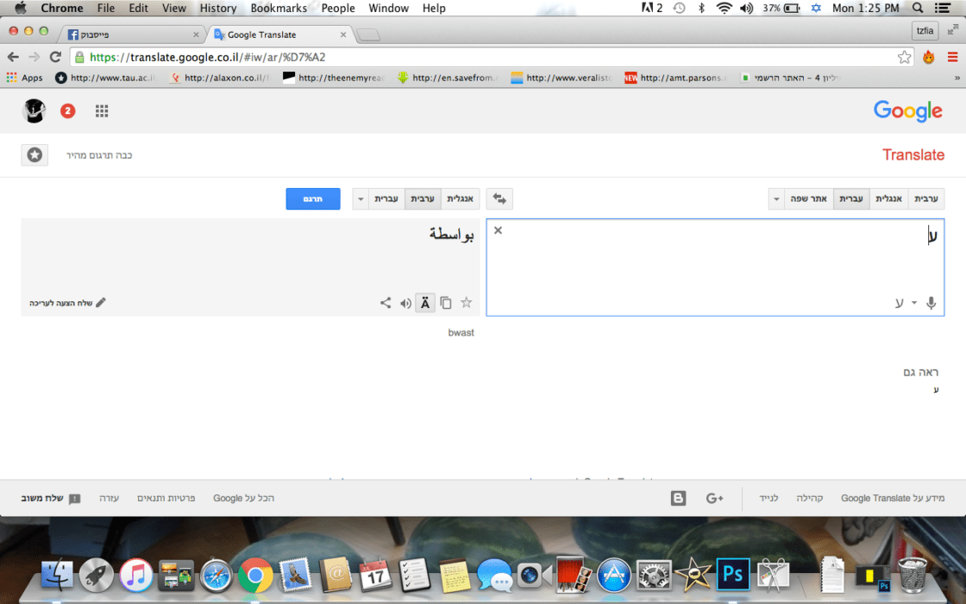Open the App Store from the Dock
This screenshot has height=604, width=966.
[x=613, y=576]
